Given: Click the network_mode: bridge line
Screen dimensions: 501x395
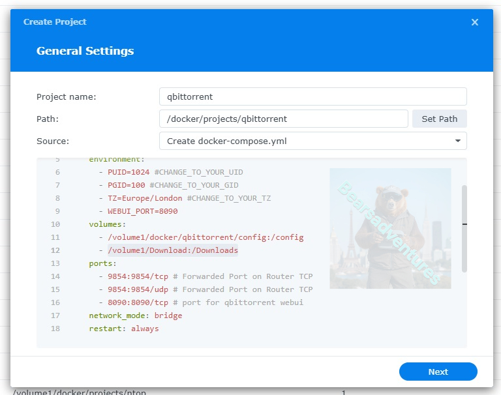Looking at the screenshot, I should pyautogui.click(x=135, y=315).
